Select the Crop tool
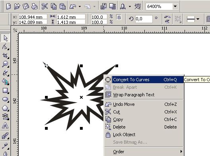The width and height of the screenshot is (210, 156). click(5, 55)
